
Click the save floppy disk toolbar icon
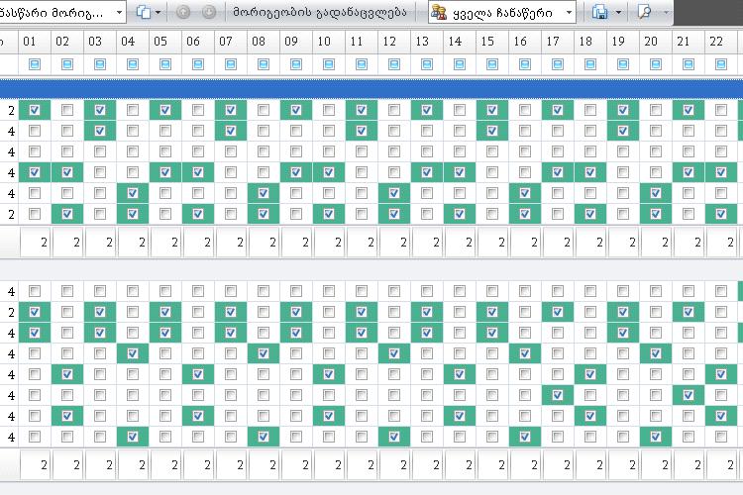click(x=600, y=12)
